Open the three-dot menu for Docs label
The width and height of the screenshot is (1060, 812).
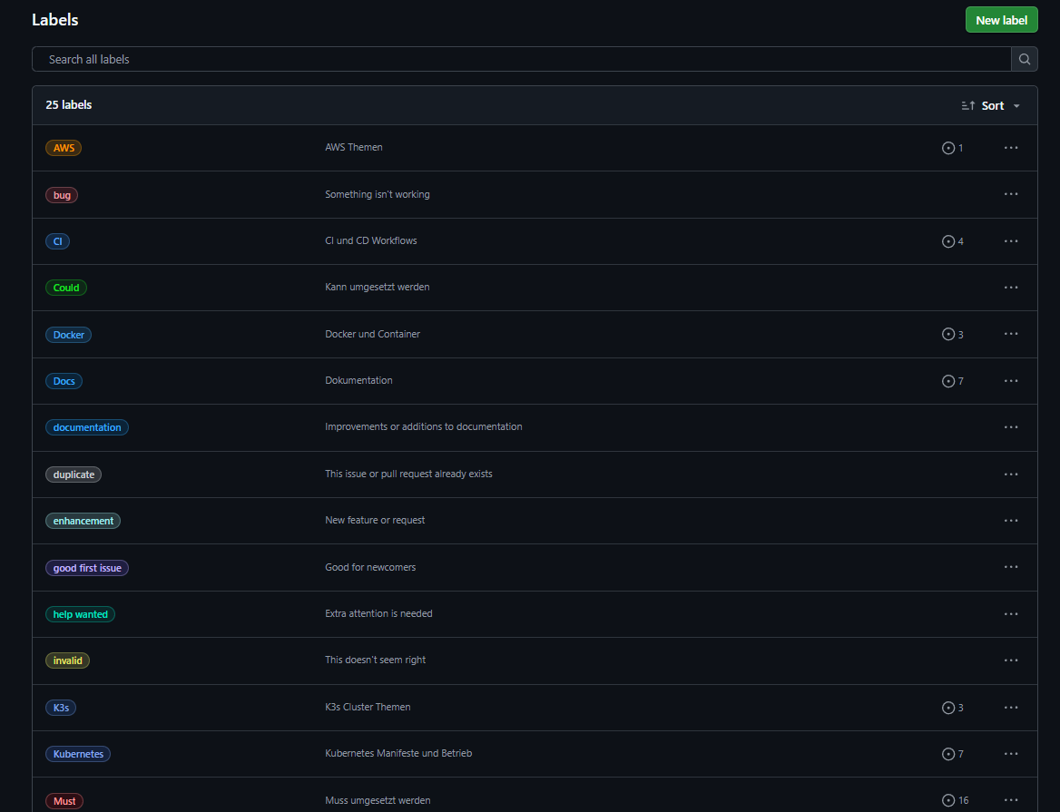(1011, 381)
